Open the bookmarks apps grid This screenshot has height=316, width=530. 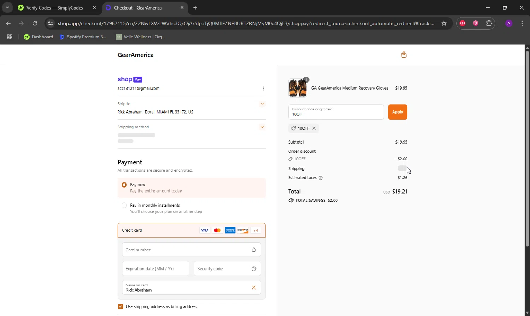tap(10, 37)
